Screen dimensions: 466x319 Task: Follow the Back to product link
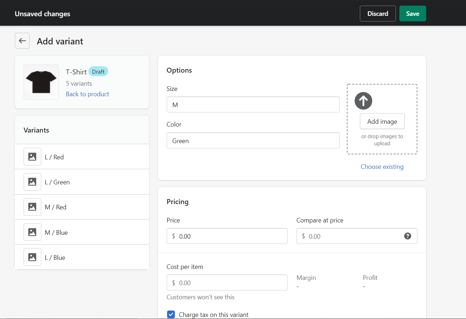click(87, 94)
